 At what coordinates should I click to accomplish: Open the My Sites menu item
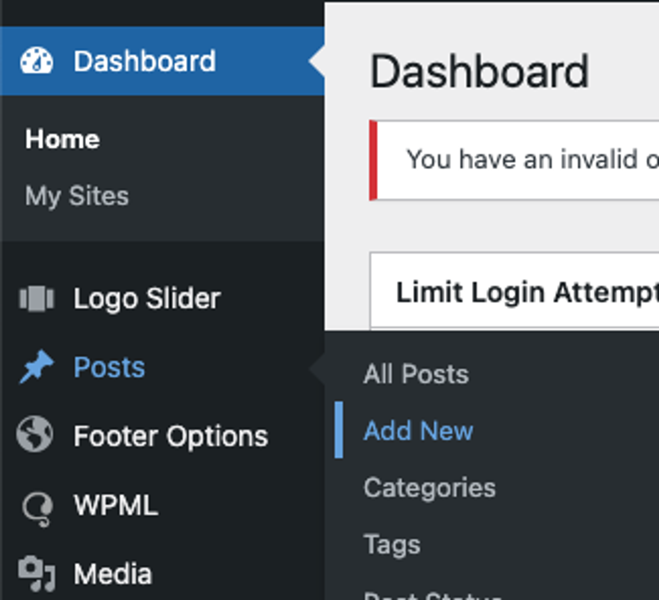pyautogui.click(x=77, y=196)
